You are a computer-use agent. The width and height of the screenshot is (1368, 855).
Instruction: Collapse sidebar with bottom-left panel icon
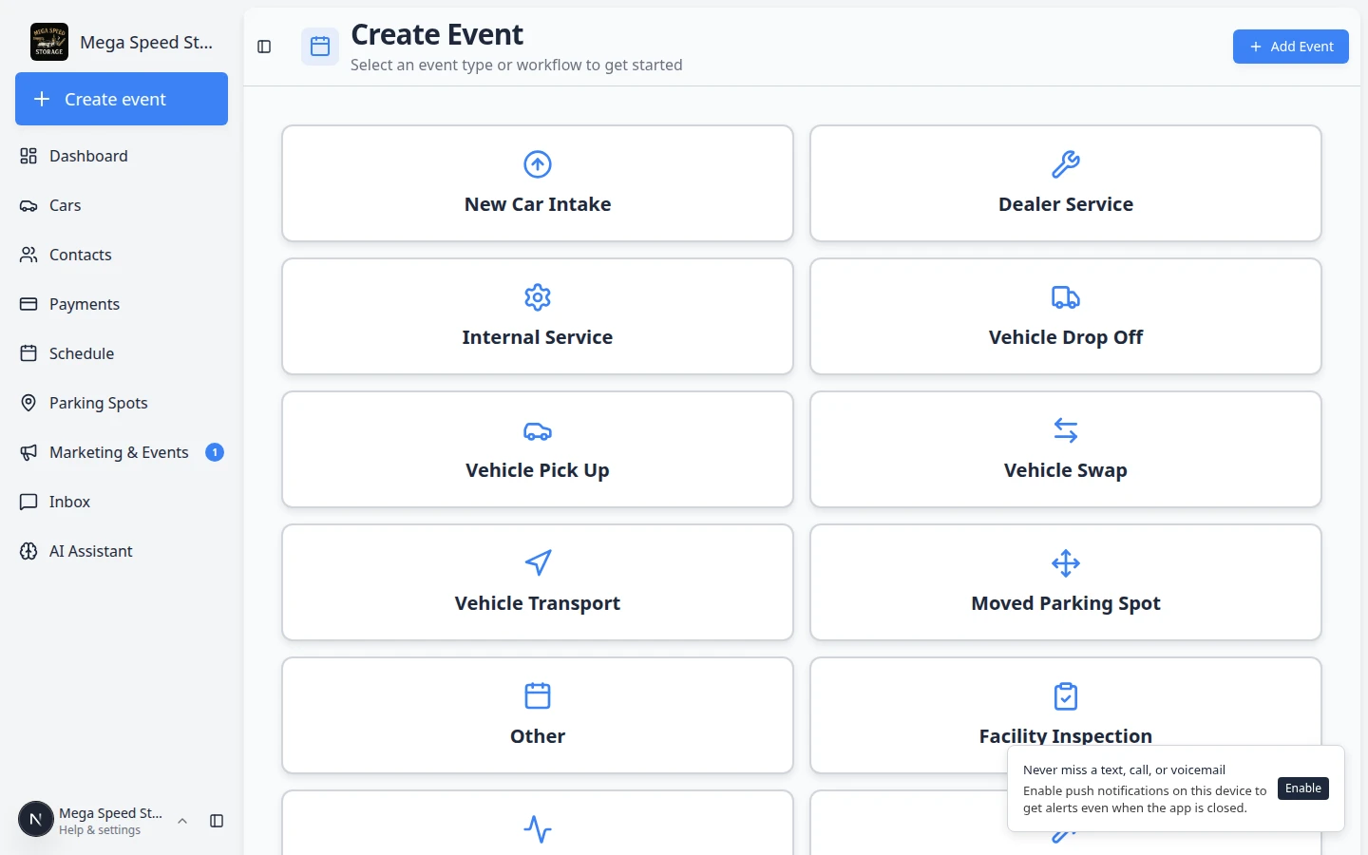(x=217, y=821)
